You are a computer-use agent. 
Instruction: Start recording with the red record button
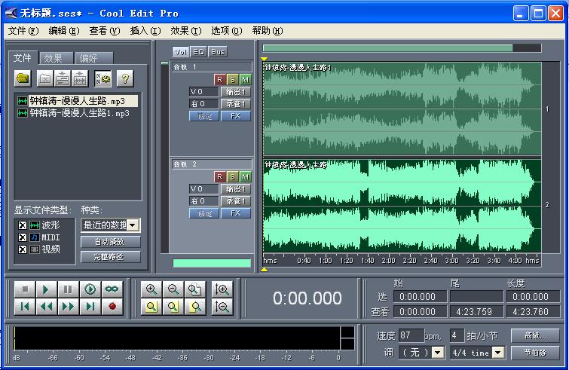(112, 307)
